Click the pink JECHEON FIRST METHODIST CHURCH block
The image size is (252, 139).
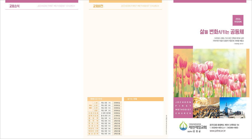[183, 108]
